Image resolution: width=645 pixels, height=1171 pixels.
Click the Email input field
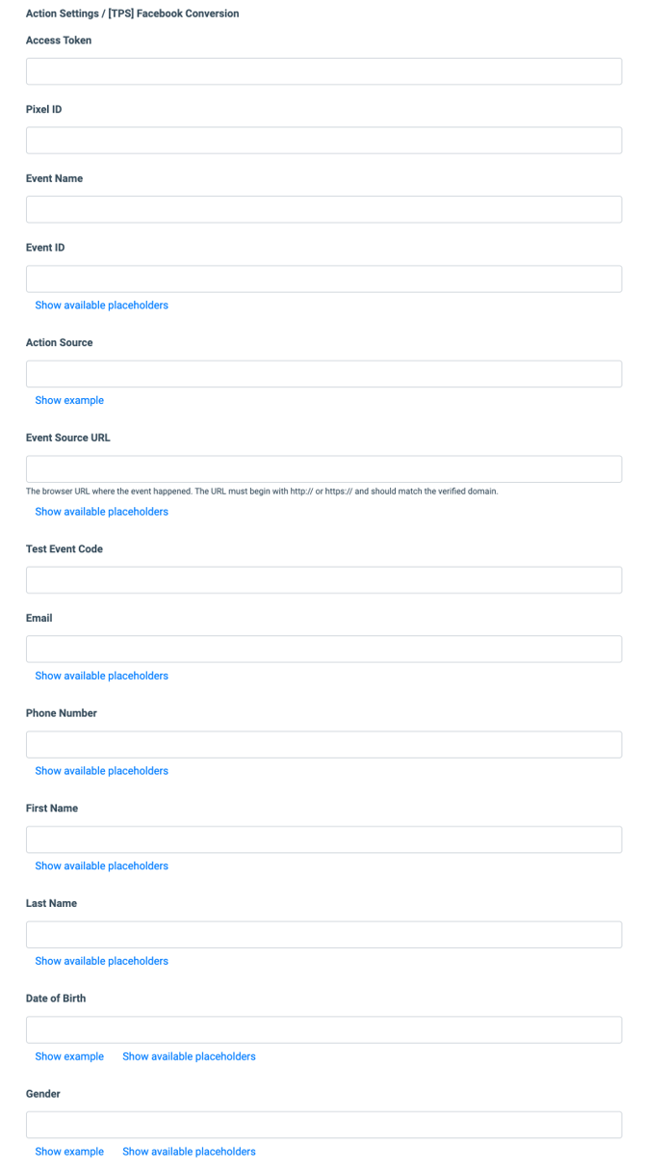coord(323,649)
